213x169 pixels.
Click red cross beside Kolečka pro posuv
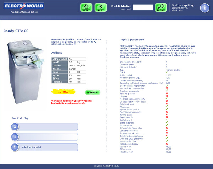point(167,144)
